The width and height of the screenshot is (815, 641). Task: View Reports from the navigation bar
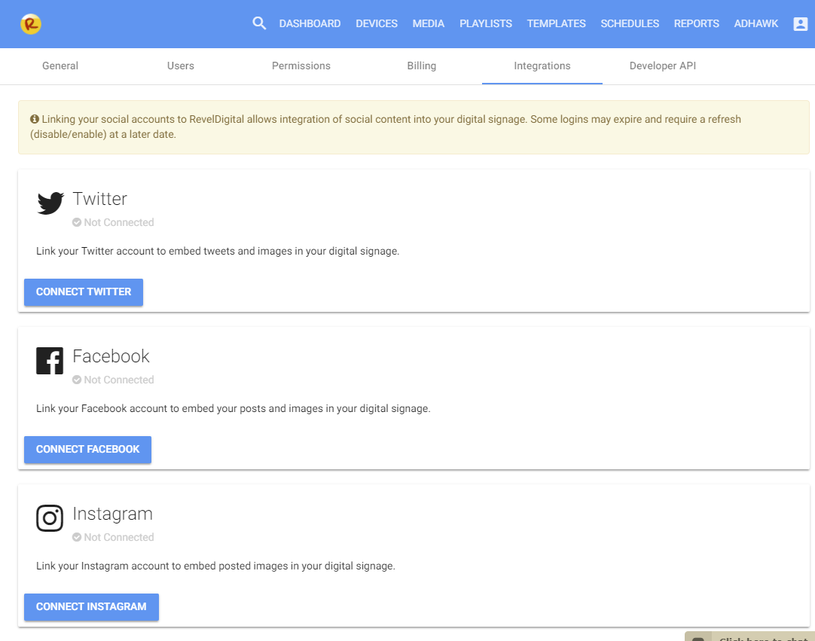tap(697, 24)
